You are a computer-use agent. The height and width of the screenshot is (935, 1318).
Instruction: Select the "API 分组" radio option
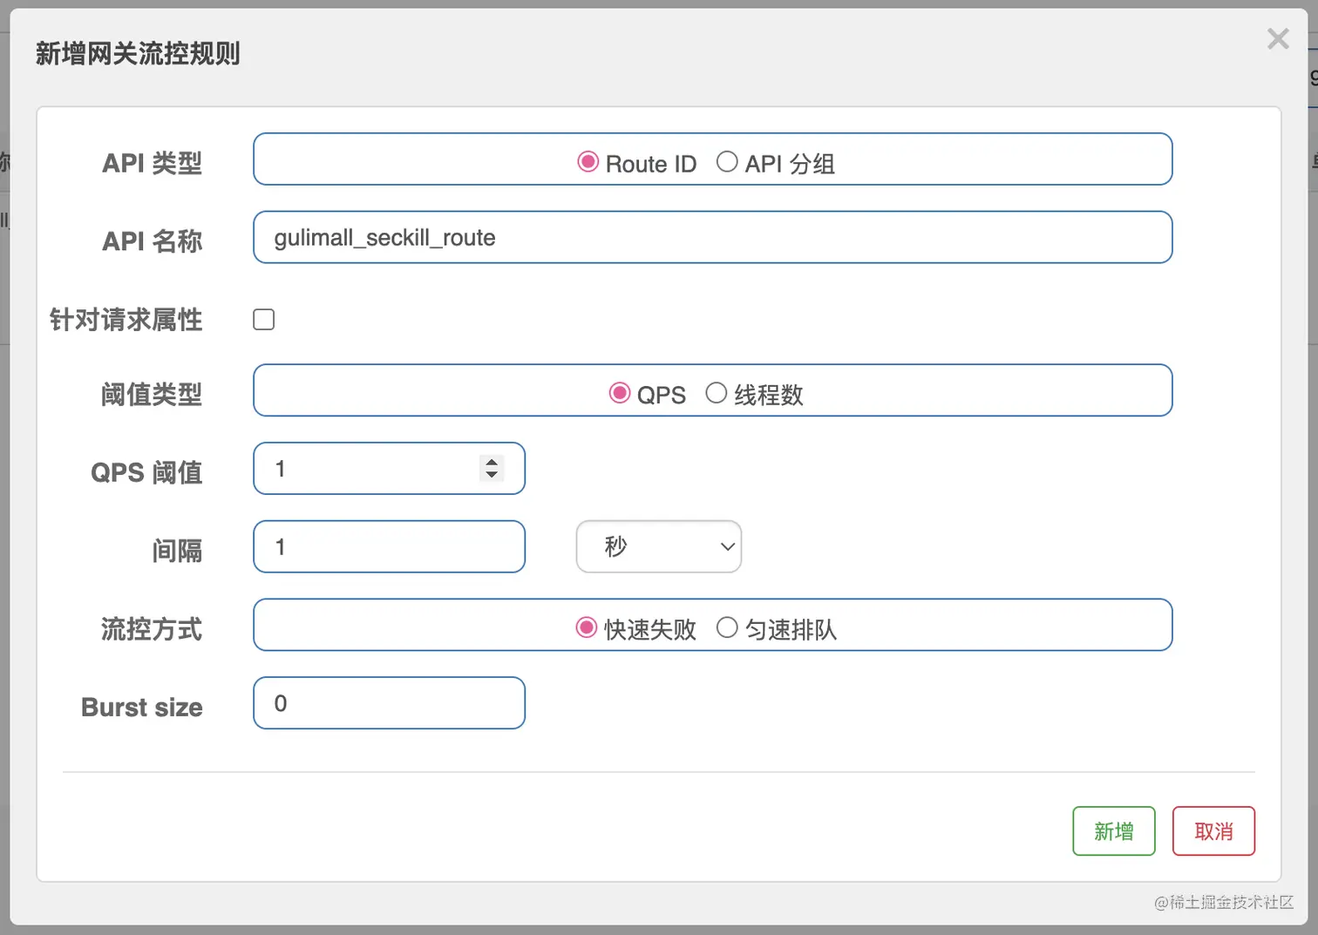[x=727, y=162]
